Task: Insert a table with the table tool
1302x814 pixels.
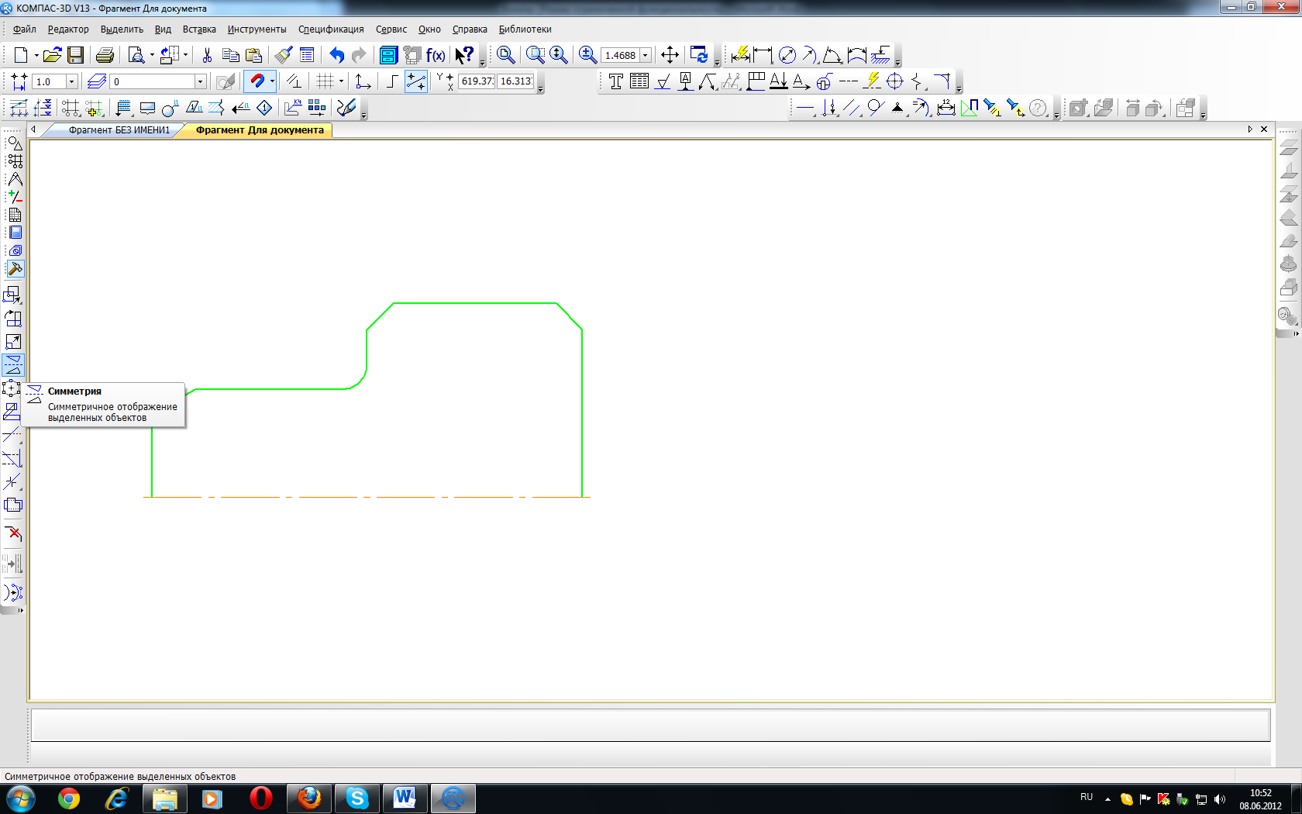Action: [639, 81]
